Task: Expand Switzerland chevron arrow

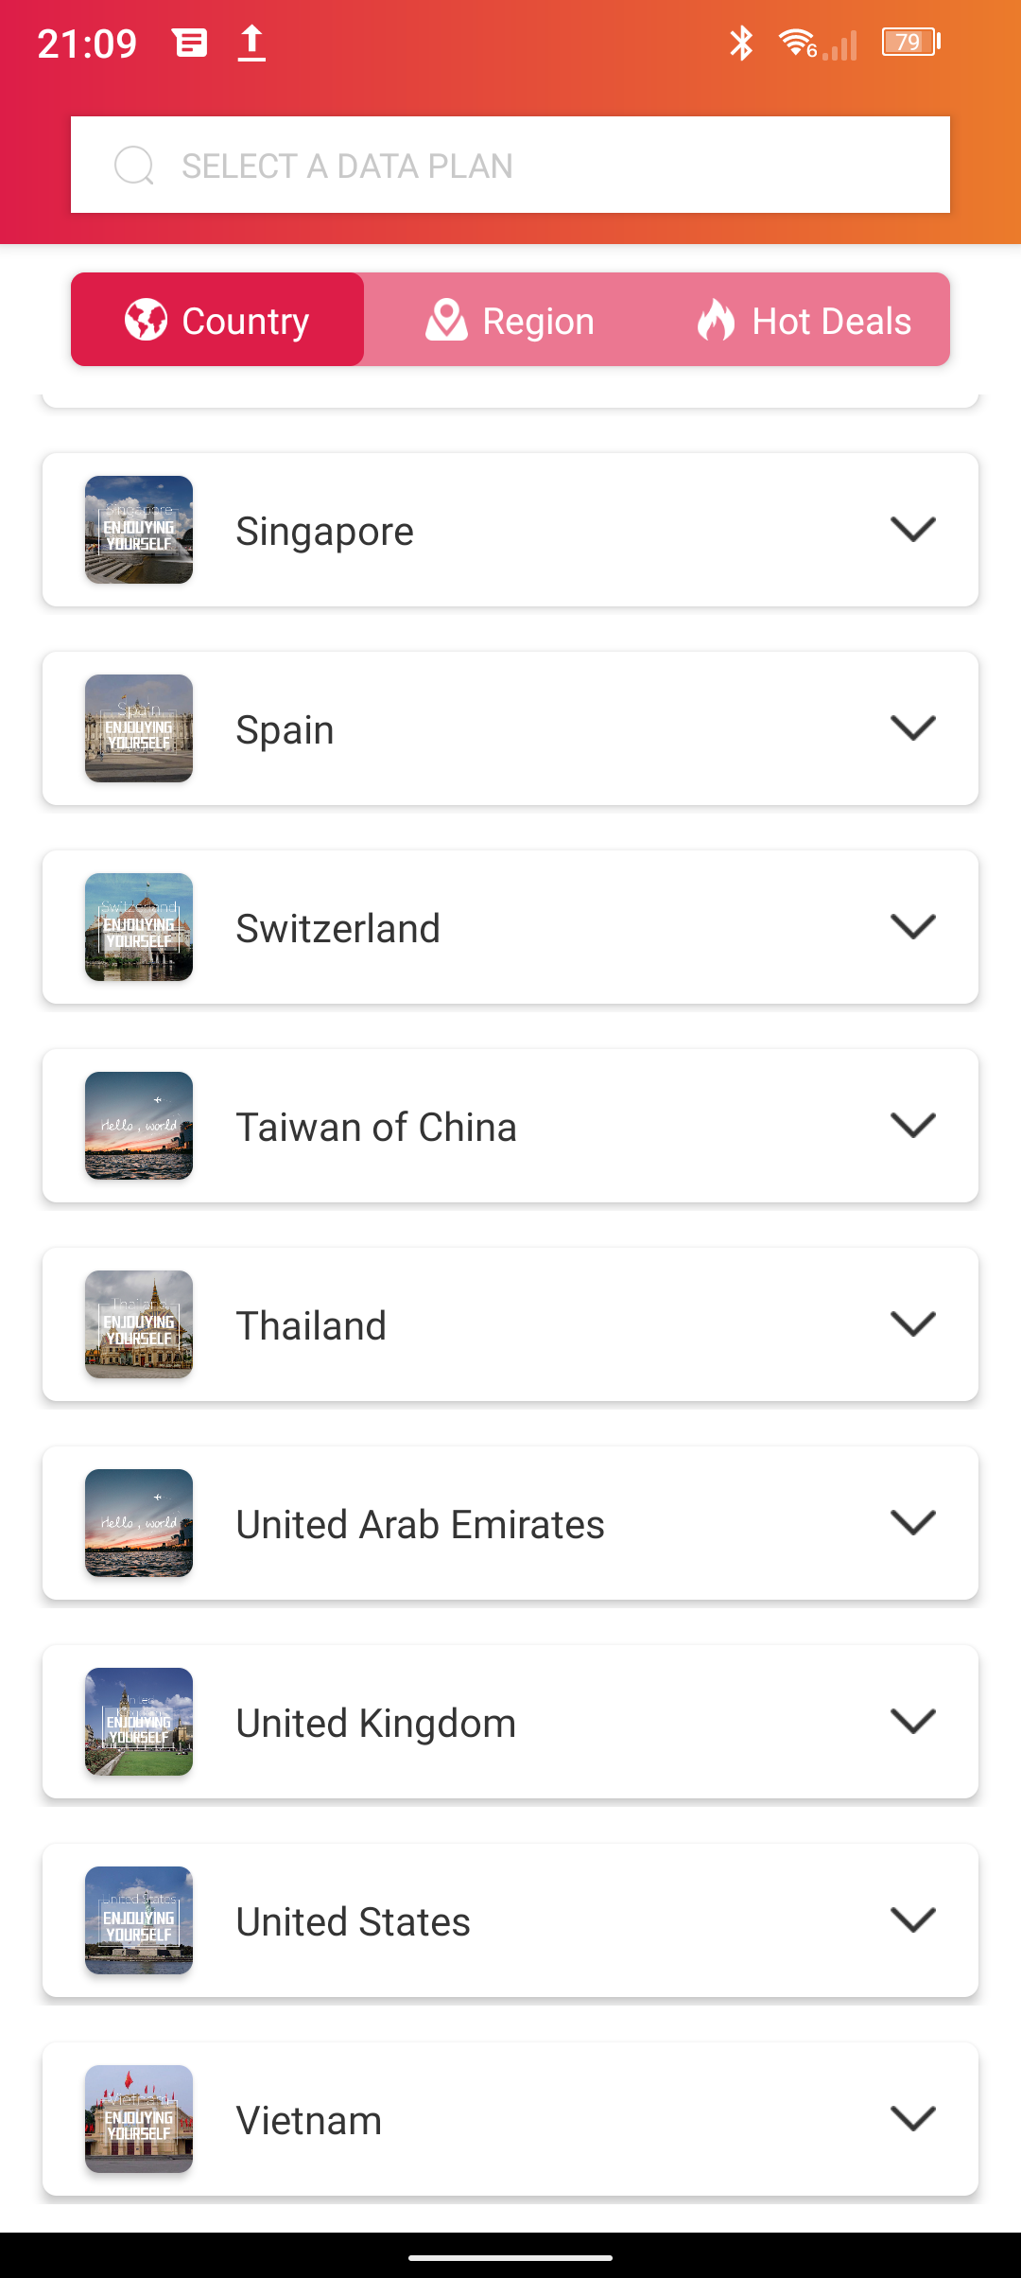Action: point(912,927)
